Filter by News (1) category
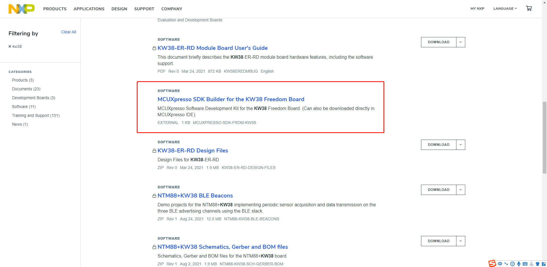This screenshot has height=267, width=547. 20,124
